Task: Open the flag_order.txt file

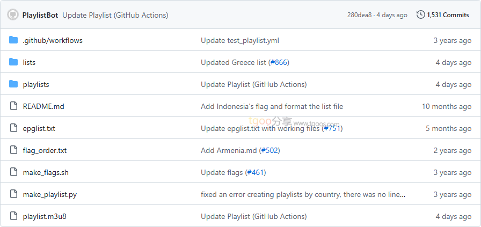Action: pyautogui.click(x=45, y=150)
